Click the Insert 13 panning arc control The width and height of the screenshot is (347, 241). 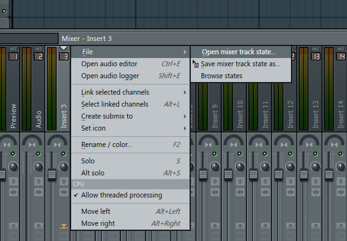point(309,140)
